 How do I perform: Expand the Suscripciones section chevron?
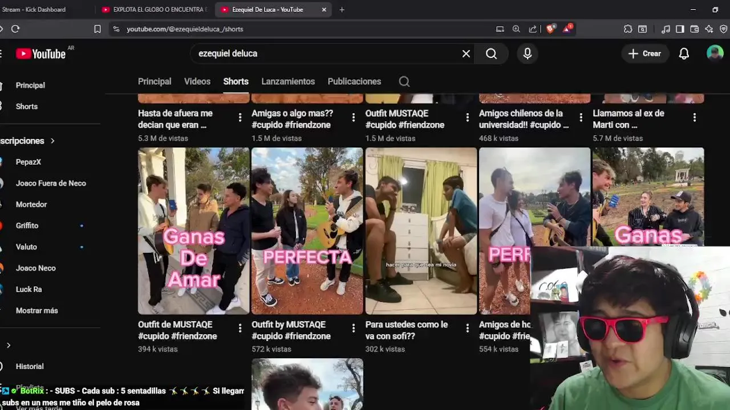coord(52,141)
